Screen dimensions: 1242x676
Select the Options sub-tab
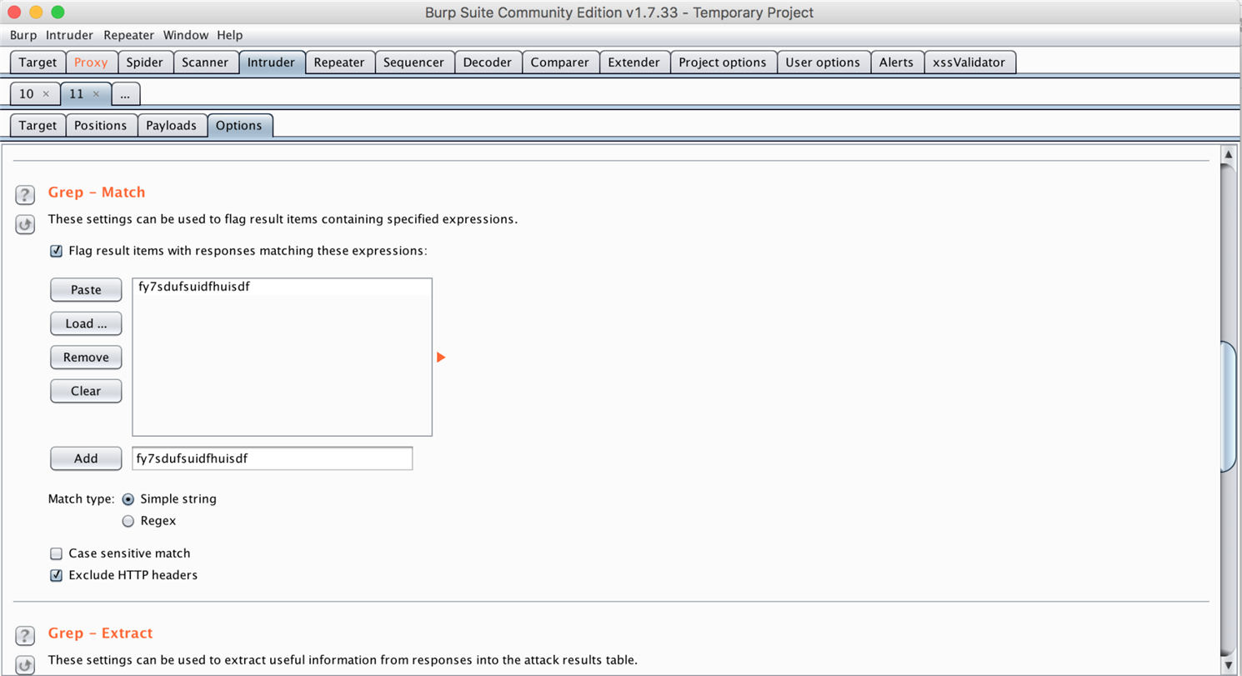tap(239, 126)
